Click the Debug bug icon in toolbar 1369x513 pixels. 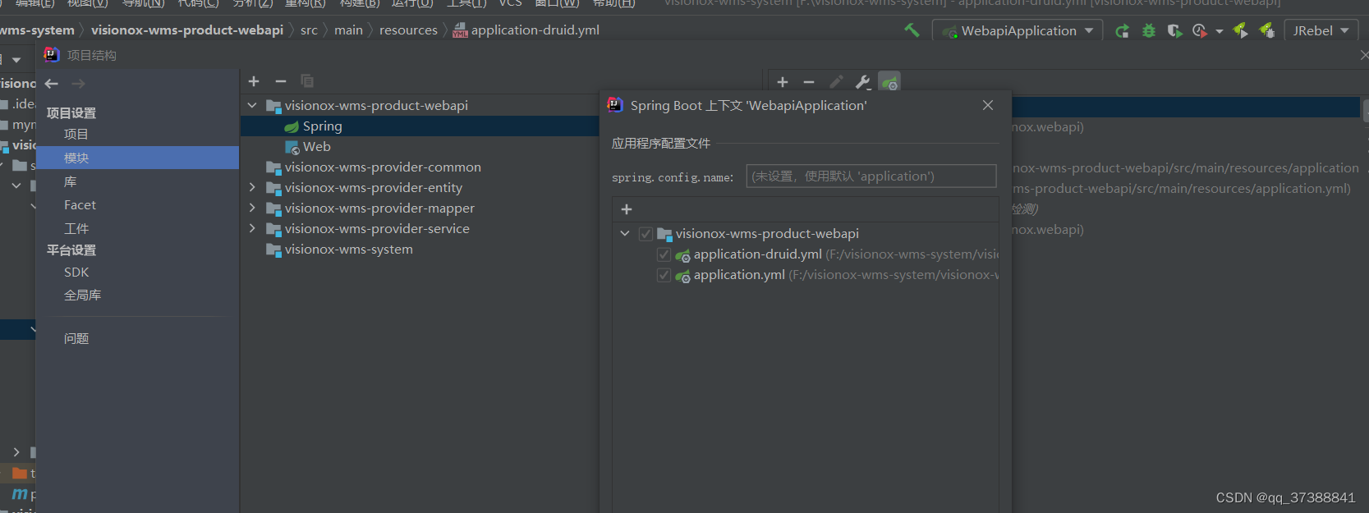point(1149,31)
